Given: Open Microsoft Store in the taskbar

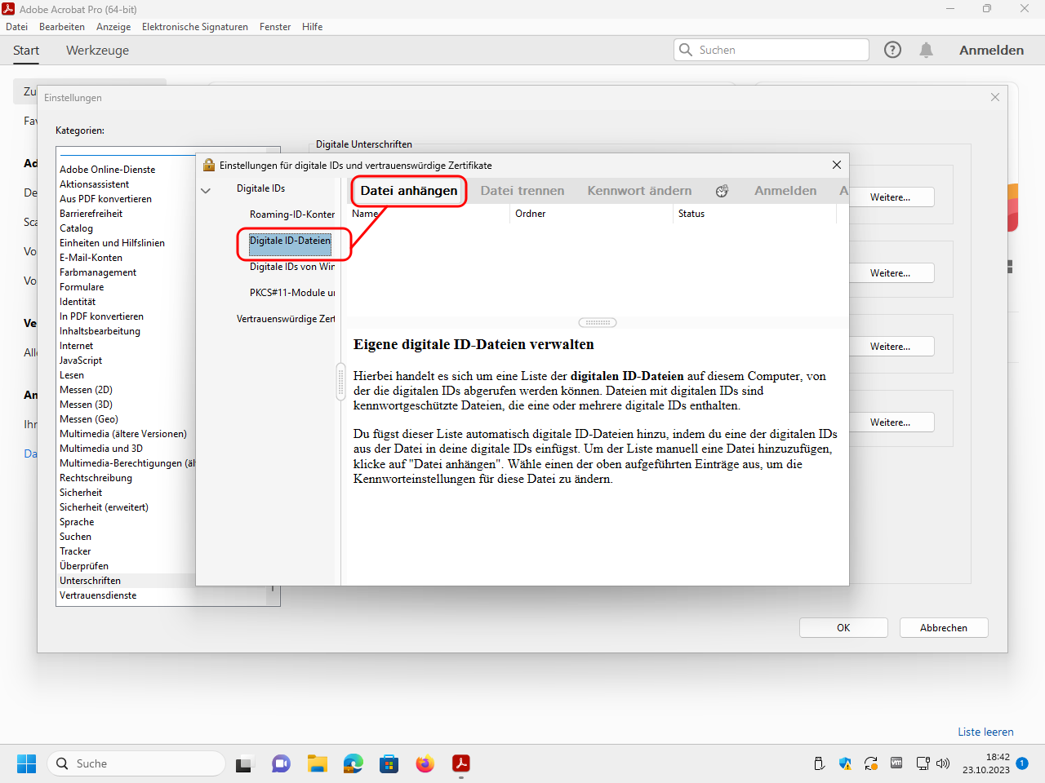Looking at the screenshot, I should (389, 763).
